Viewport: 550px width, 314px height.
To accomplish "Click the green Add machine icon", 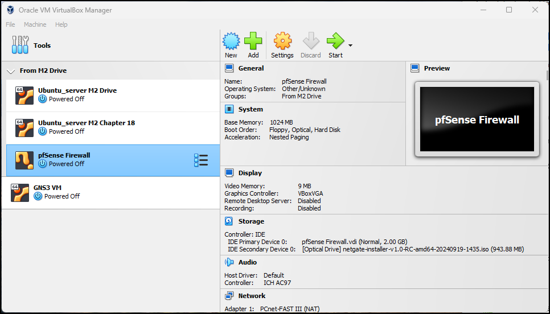I will [x=253, y=41].
